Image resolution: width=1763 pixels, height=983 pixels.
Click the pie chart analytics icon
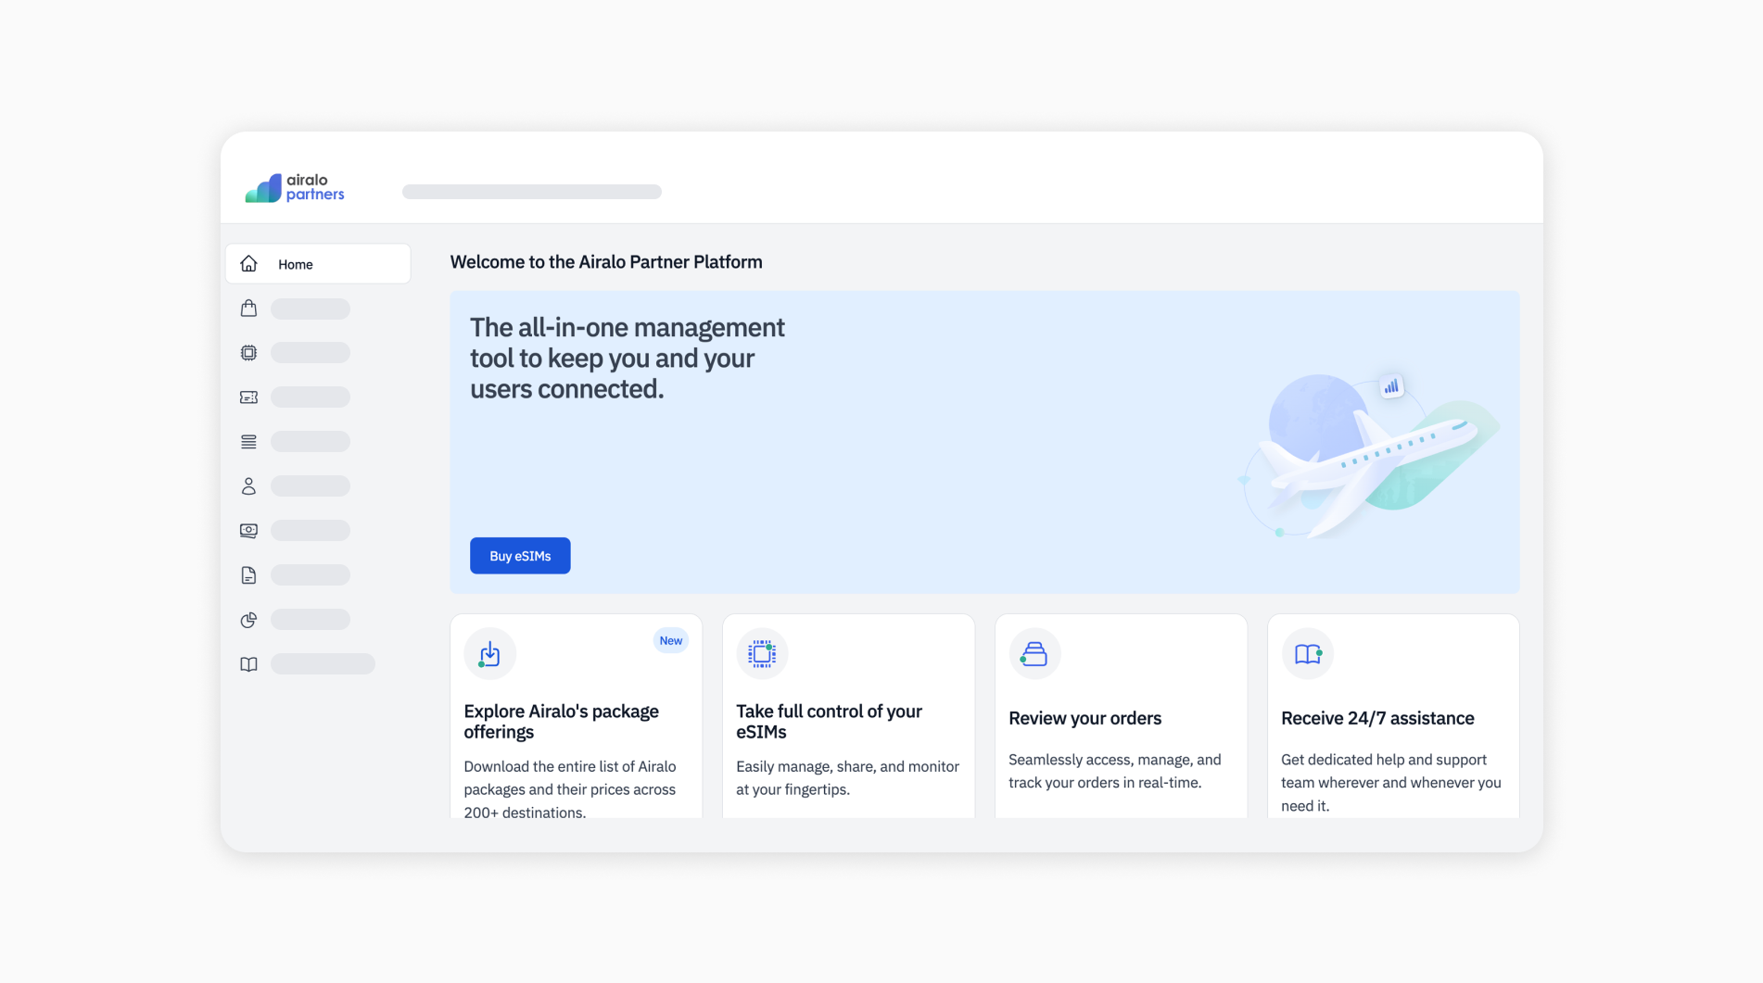247,620
